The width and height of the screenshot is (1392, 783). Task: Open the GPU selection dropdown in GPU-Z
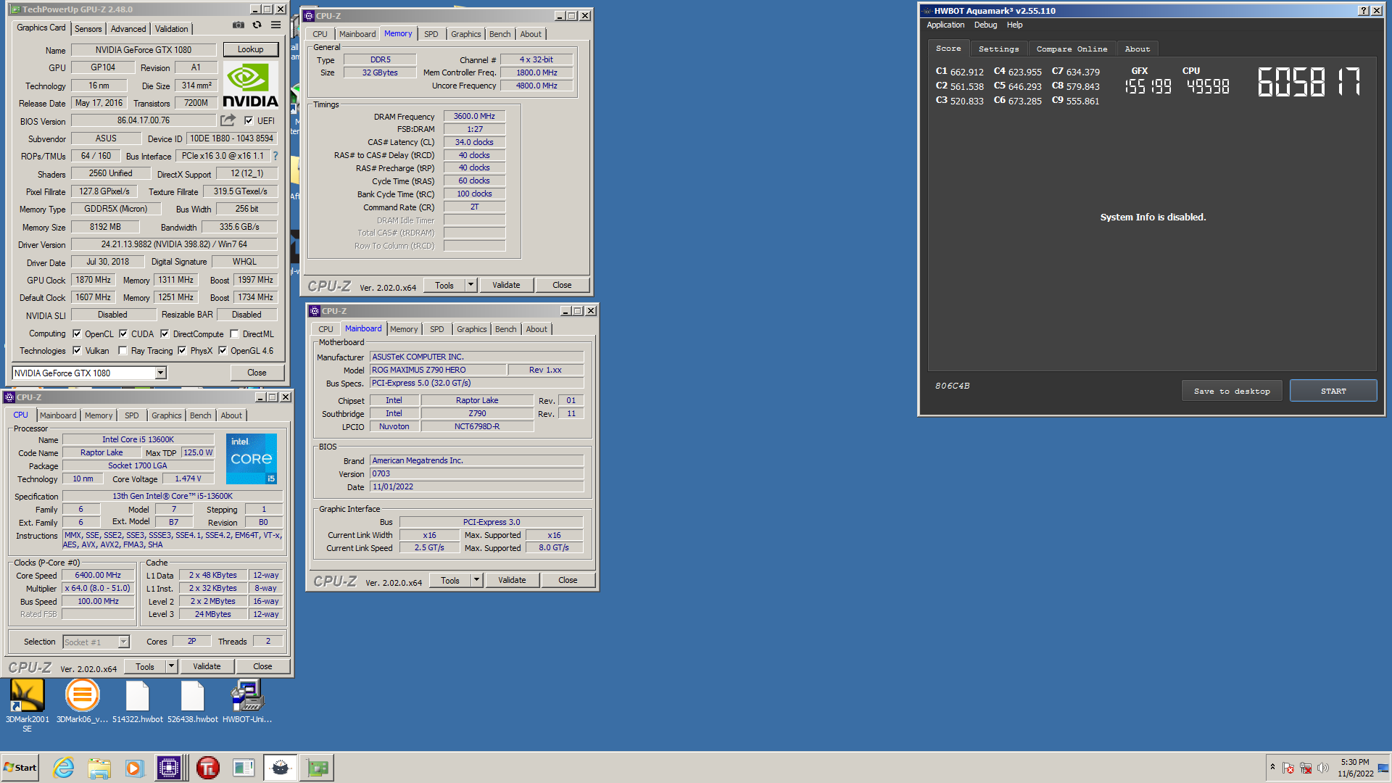pos(161,373)
